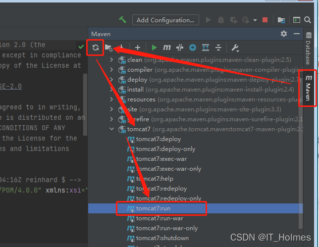Expand the resources plugin node
The image size is (319, 247).
coord(111,99)
